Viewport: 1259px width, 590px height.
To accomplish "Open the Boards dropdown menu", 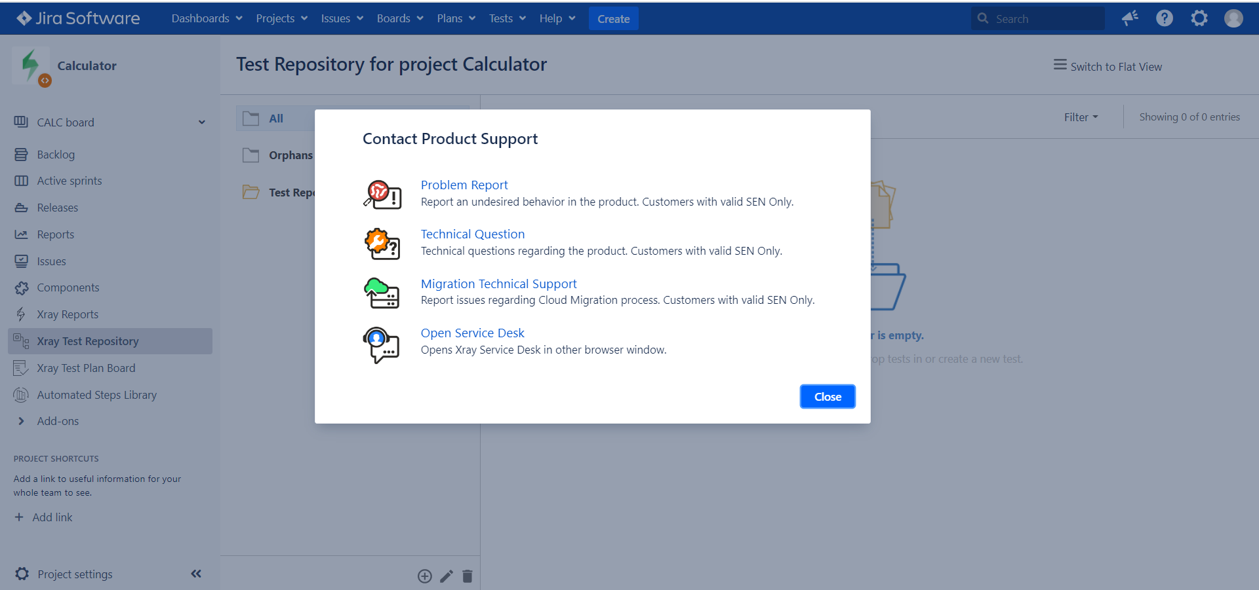I will pyautogui.click(x=400, y=18).
